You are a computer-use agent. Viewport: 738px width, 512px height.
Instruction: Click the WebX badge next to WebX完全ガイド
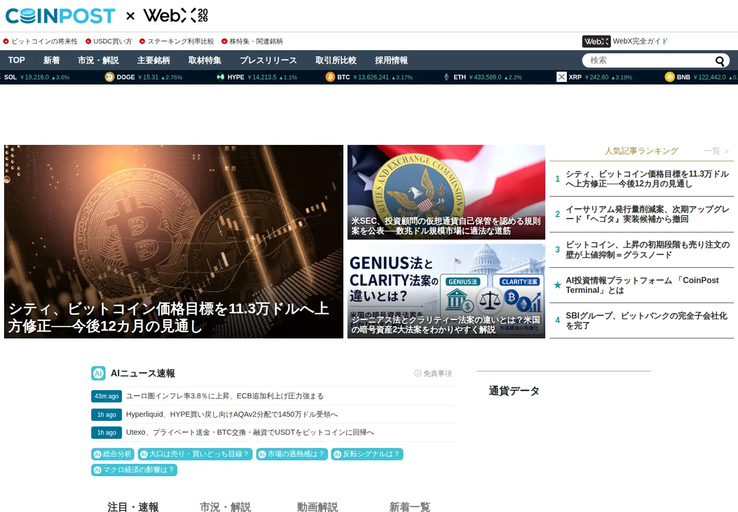(x=597, y=41)
